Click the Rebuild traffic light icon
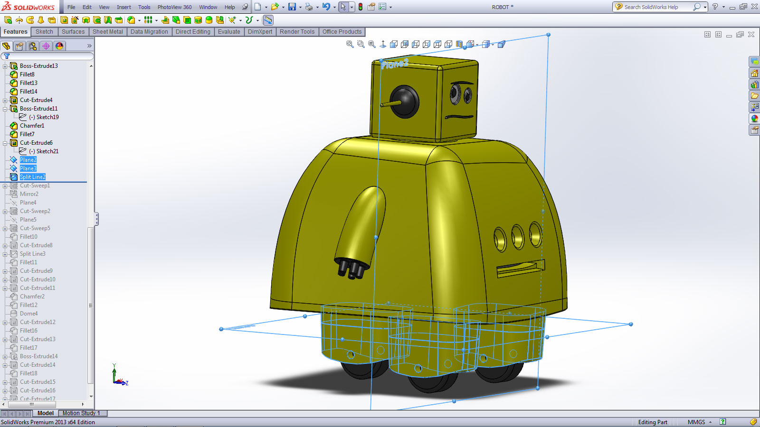760x427 pixels. tap(361, 7)
